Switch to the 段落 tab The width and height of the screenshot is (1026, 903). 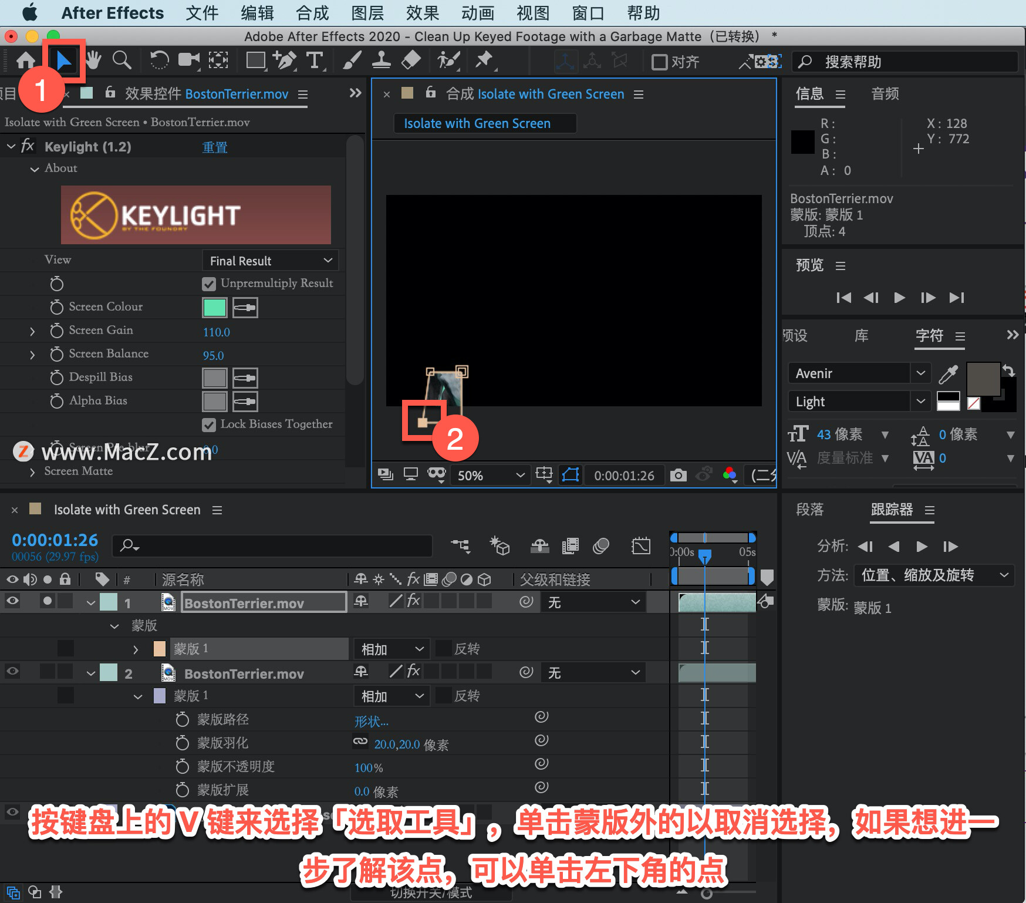(x=810, y=510)
